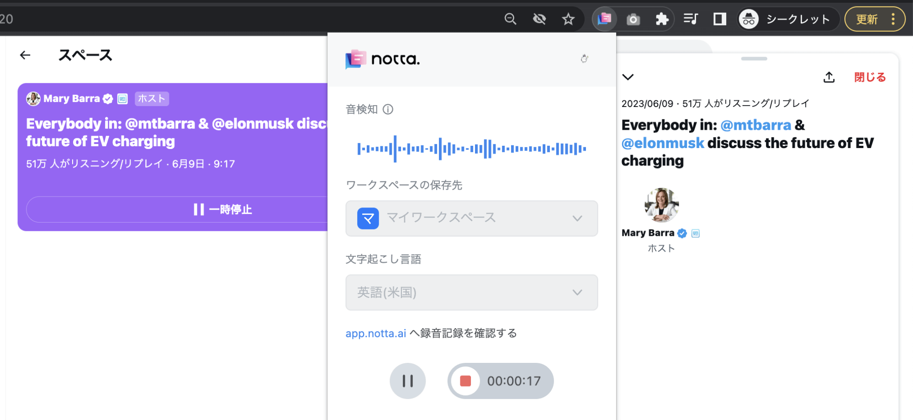Click the 音検知 info icon
913x420 pixels.
click(x=388, y=109)
